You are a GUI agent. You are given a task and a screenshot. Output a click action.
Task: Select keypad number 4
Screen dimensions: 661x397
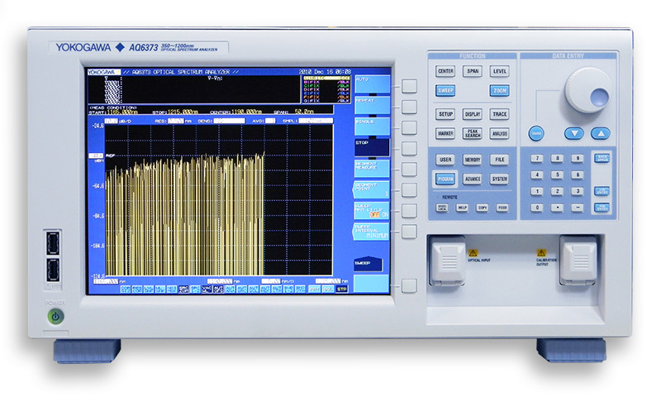point(536,175)
